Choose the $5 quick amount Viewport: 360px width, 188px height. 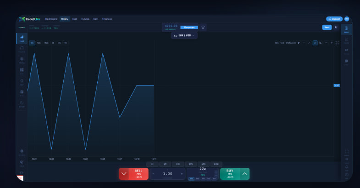(165, 164)
